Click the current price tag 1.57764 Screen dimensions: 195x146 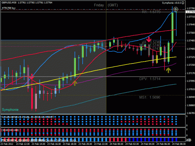coord(190,12)
